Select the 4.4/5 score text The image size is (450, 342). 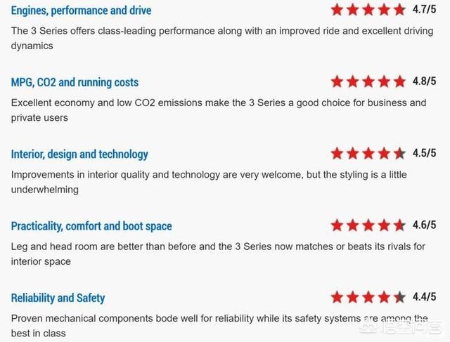(424, 297)
